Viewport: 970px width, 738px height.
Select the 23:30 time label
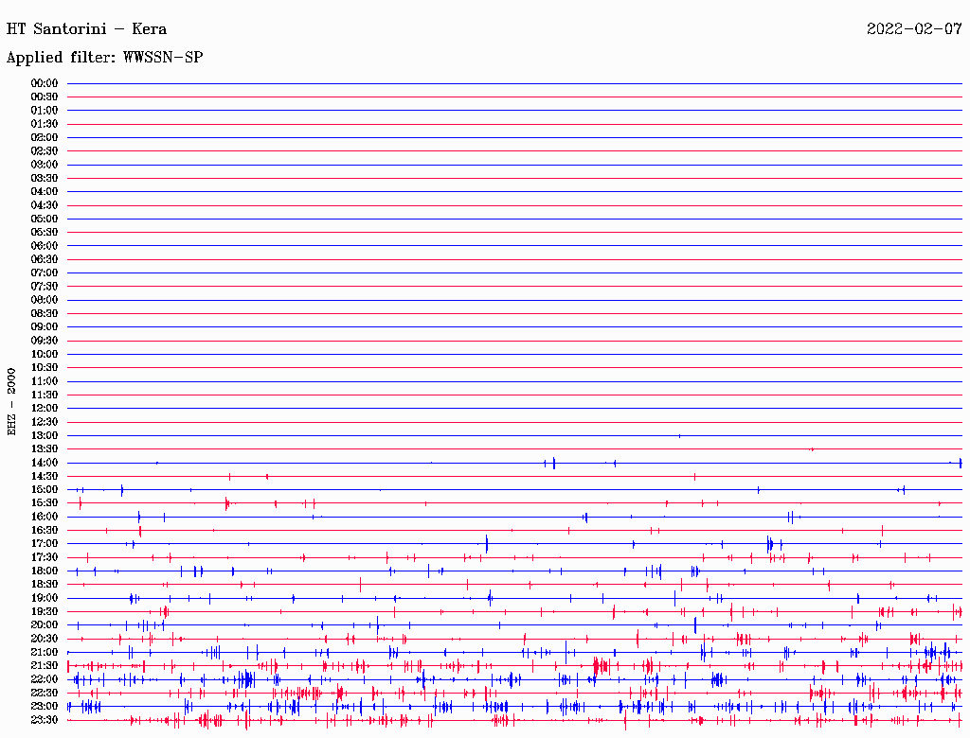tap(44, 719)
